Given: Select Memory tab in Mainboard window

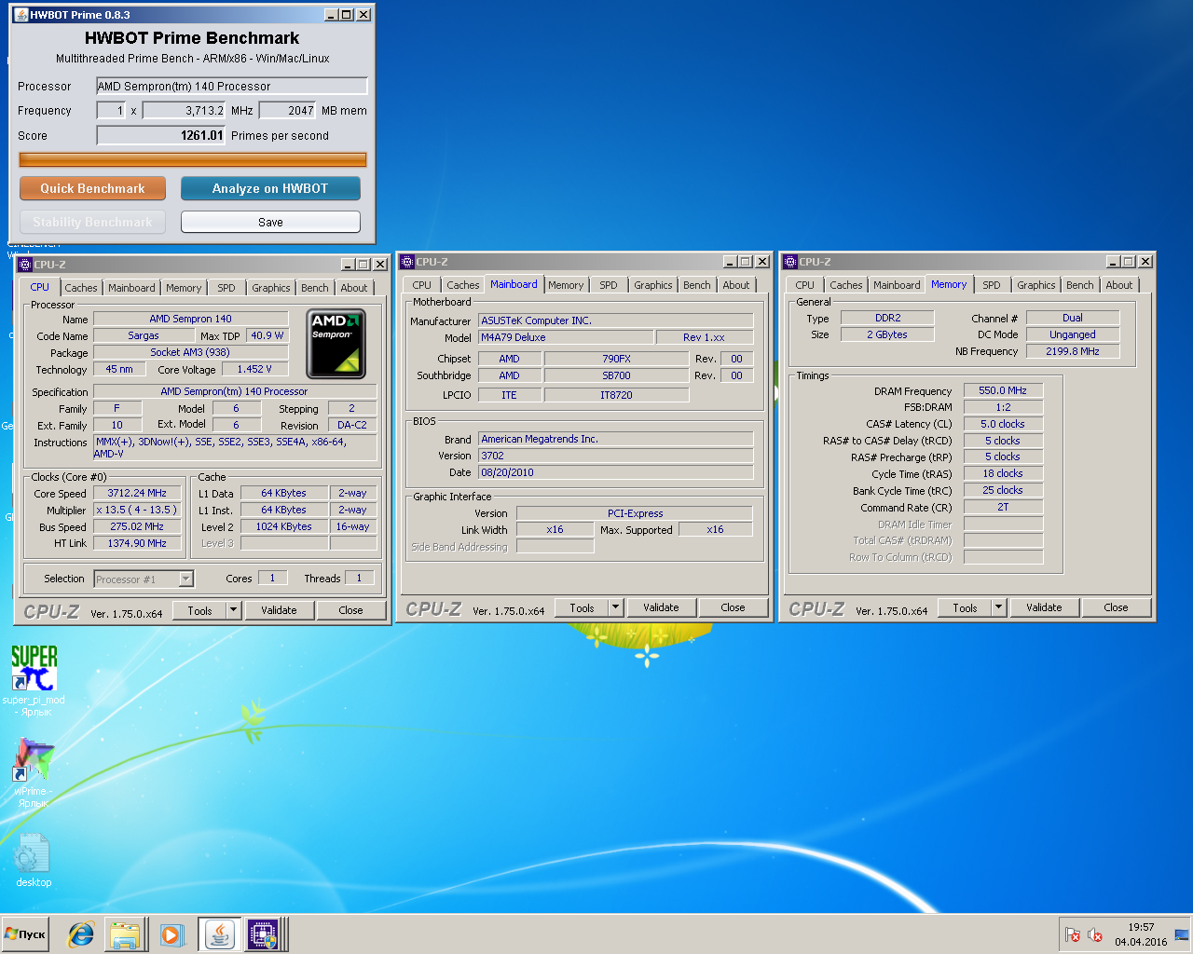Looking at the screenshot, I should [566, 285].
